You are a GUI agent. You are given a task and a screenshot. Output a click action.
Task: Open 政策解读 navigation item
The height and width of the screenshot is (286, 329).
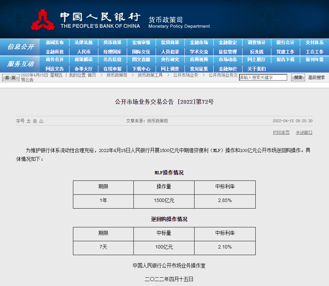[x=83, y=60]
